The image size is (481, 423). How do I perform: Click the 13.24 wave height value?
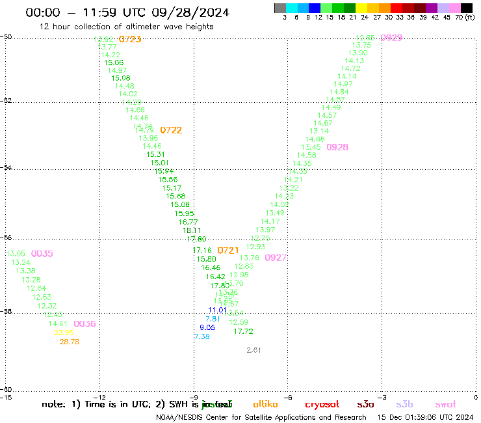tap(21, 262)
